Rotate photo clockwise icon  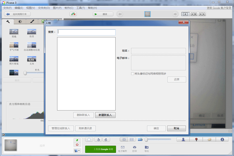pyautogui.click(x=106, y=140)
